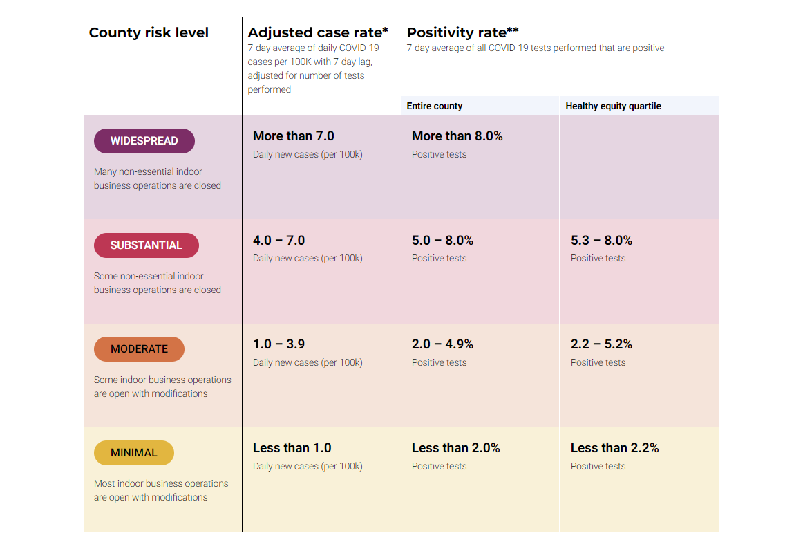Viewport: 803px width, 549px height.
Task: Select the "5.3 – 8.0%" equity quartile value
Action: (x=601, y=241)
